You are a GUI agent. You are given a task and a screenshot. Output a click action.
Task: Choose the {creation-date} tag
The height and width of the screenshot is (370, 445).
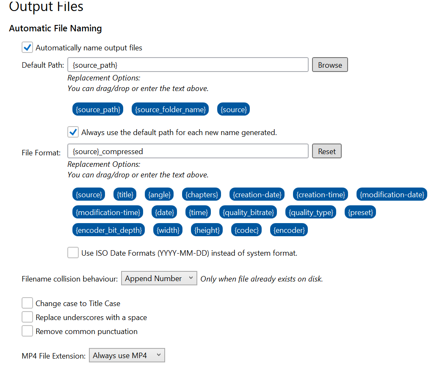pyautogui.click(x=257, y=194)
